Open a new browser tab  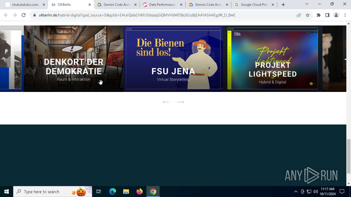click(x=283, y=5)
